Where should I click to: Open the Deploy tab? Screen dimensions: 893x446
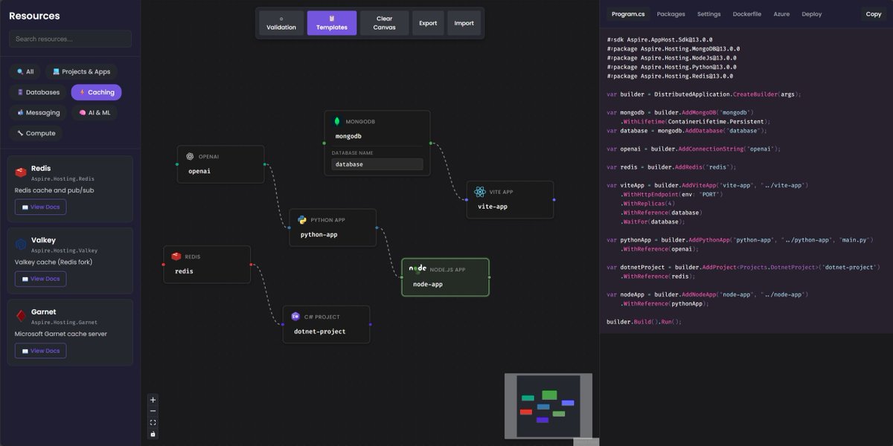(x=812, y=14)
